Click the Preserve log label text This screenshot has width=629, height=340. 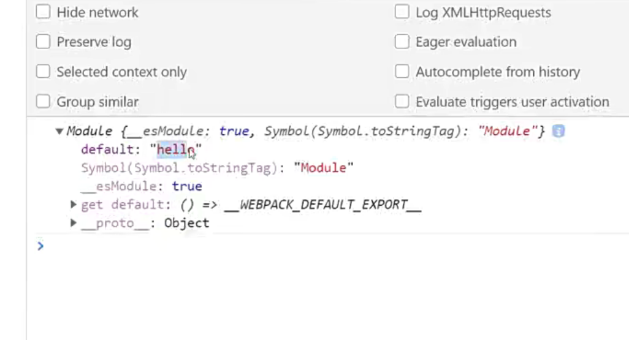(x=94, y=42)
